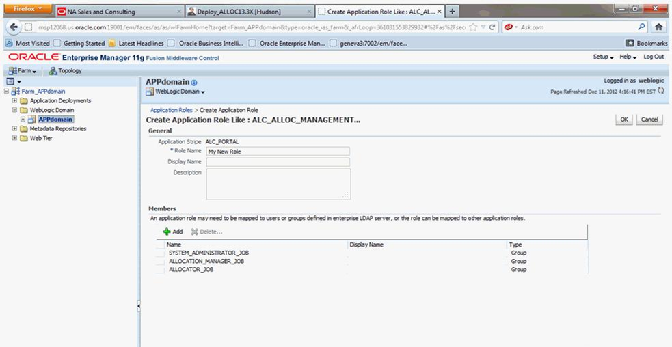Reload page using the refresh arrow in address bar
672x347 pixels.
492,27
